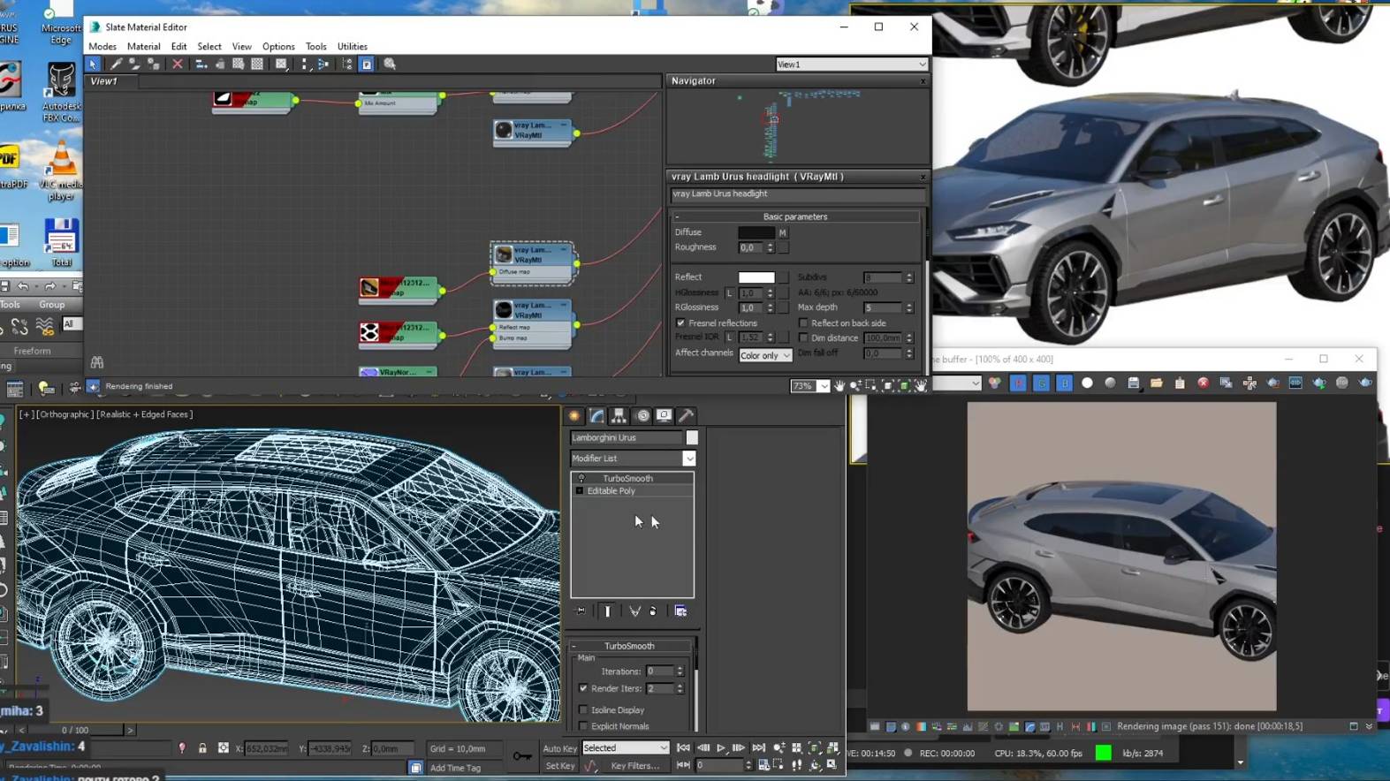The width and height of the screenshot is (1390, 781).
Task: Open the 73% zoom dropdown
Action: coord(810,386)
